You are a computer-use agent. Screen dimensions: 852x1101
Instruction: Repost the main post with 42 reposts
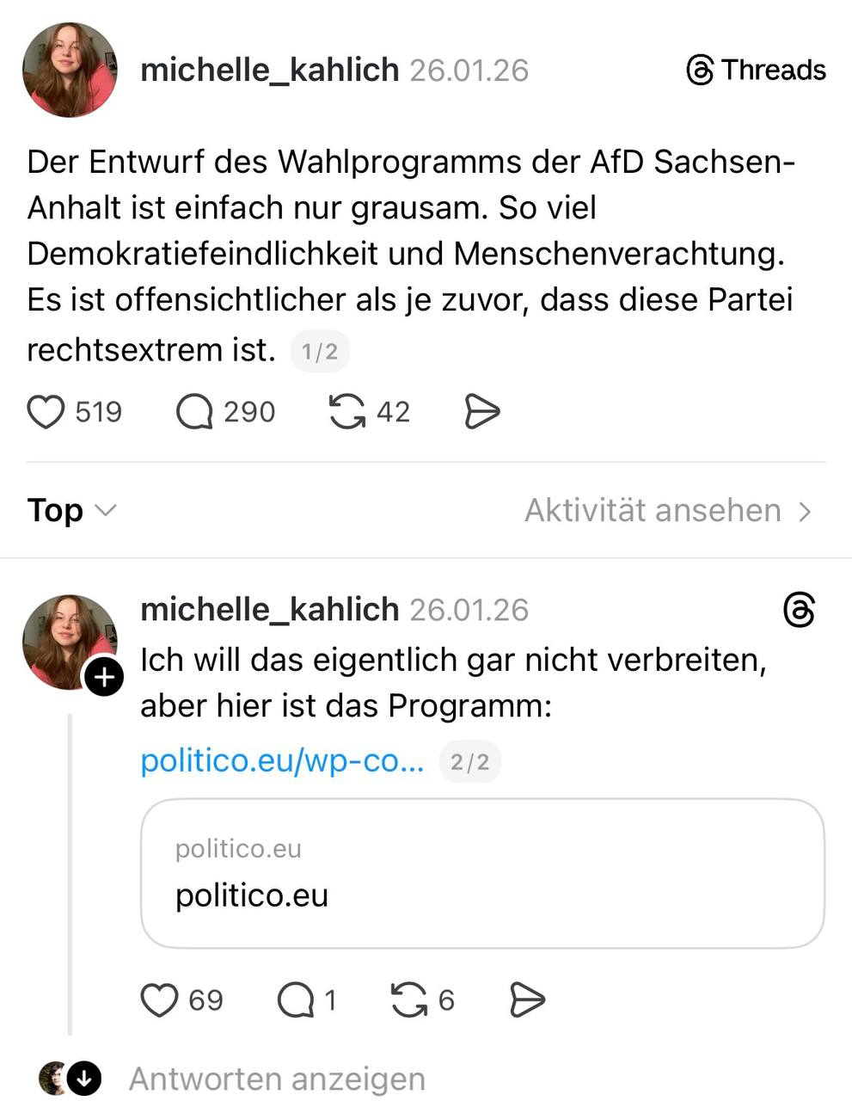coord(346,412)
